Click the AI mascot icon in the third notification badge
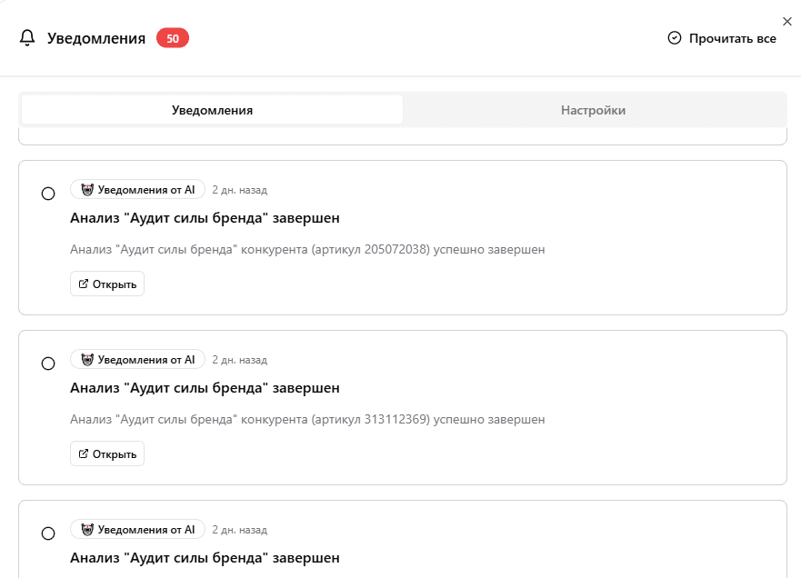801x578 pixels. point(86,529)
